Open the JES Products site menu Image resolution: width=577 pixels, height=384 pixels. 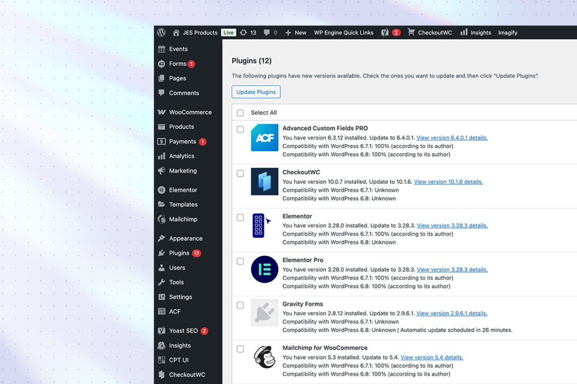coord(195,33)
